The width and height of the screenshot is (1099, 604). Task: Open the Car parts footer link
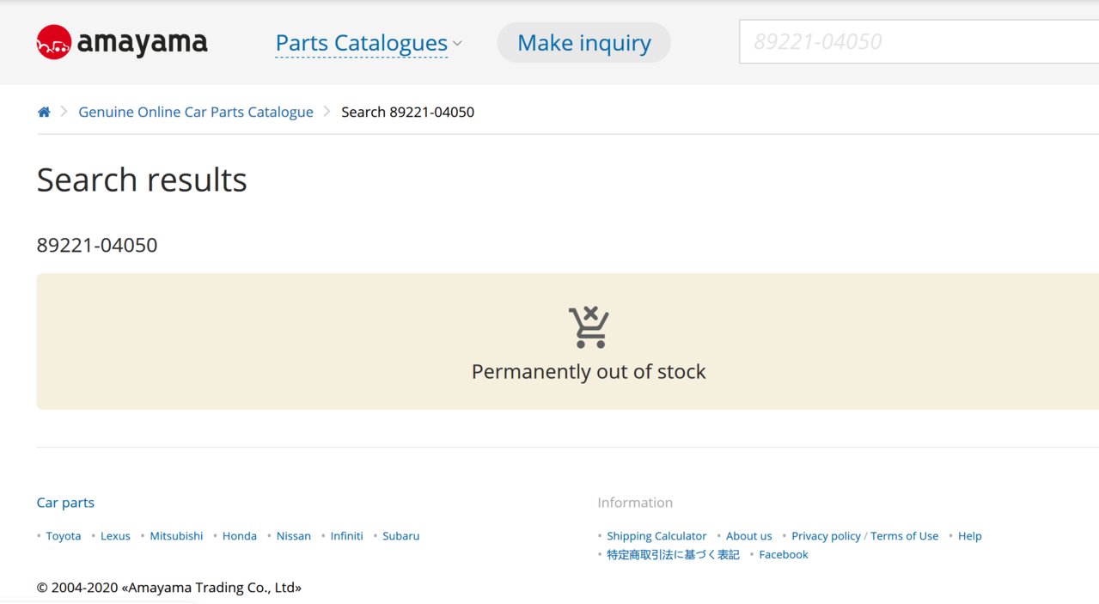point(65,503)
